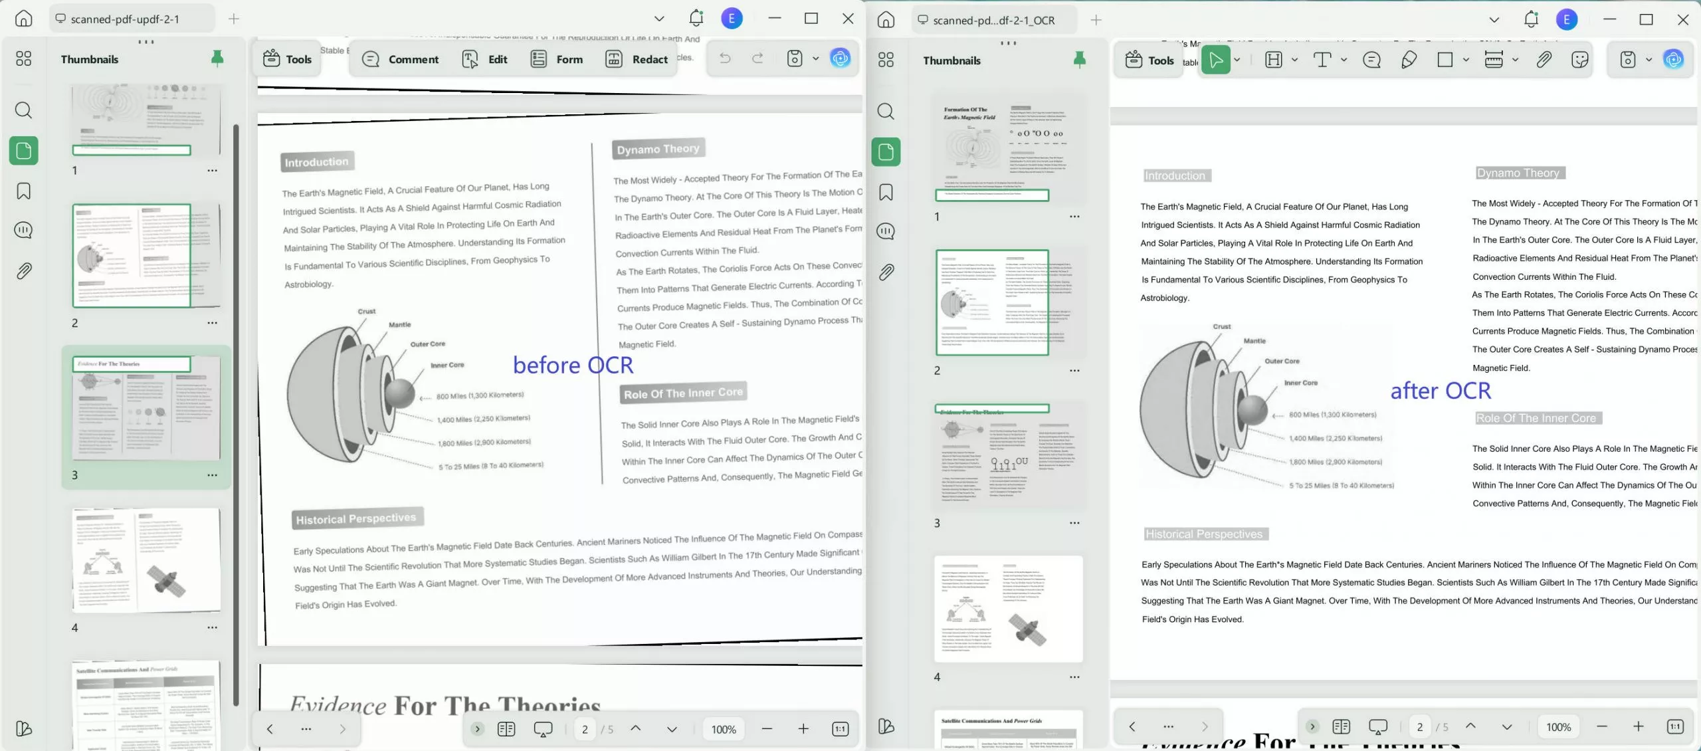1701x751 pixels.
Task: Expand the shape tool dropdown
Action: (1466, 59)
